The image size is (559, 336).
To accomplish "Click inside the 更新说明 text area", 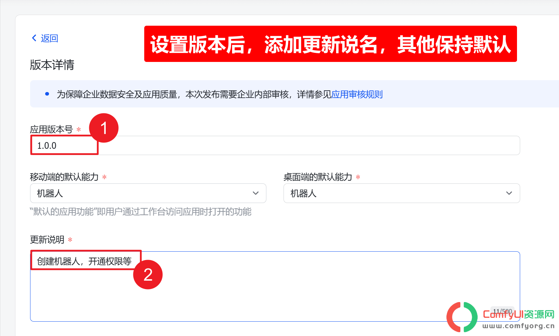I will pos(275,286).
